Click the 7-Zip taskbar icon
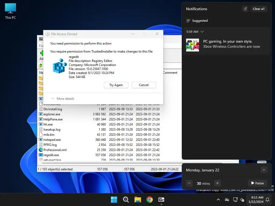 point(161,200)
